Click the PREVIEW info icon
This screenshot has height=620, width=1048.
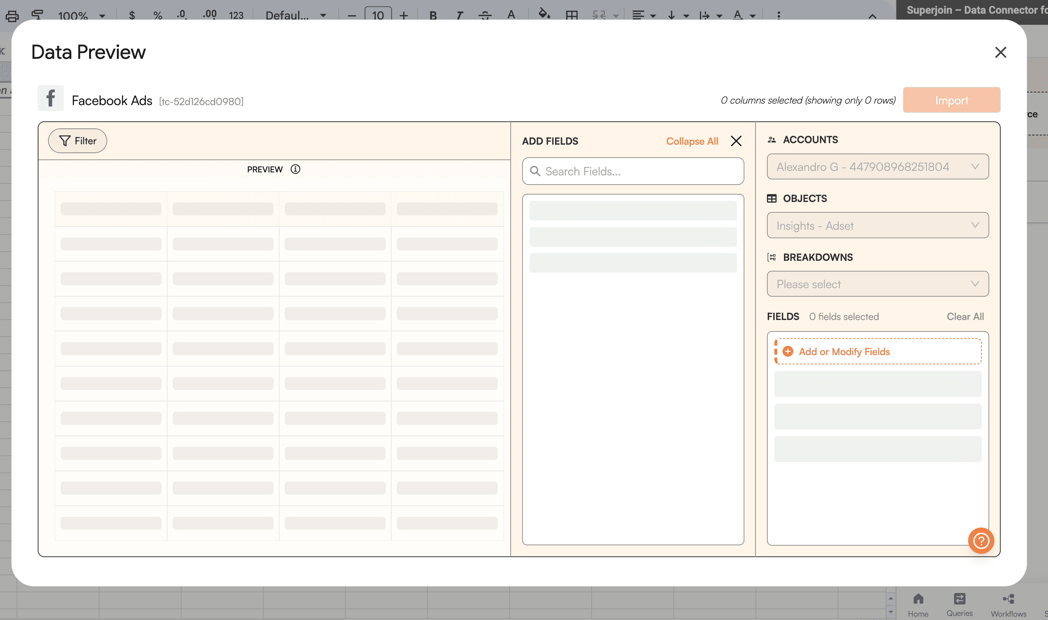(295, 169)
